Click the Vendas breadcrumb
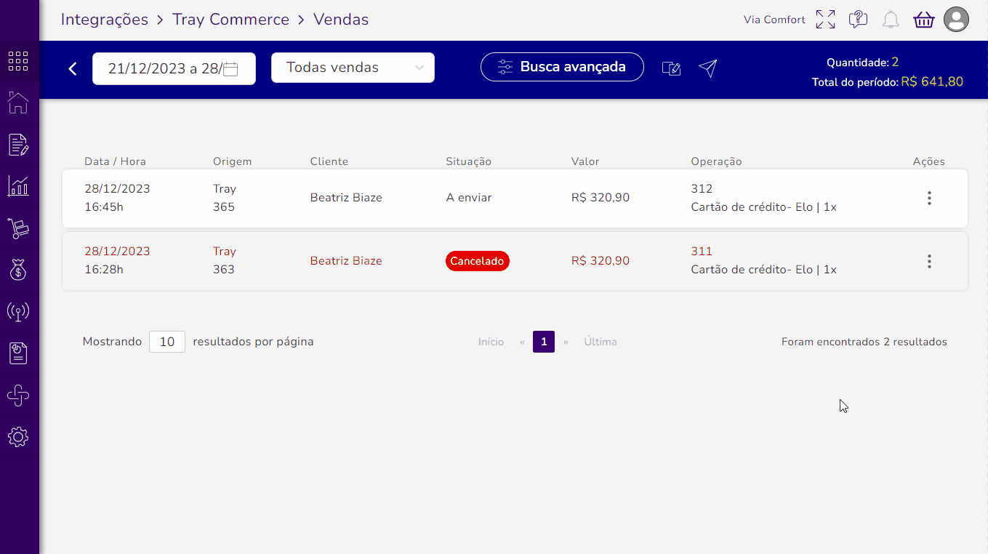Image resolution: width=988 pixels, height=554 pixels. point(341,20)
